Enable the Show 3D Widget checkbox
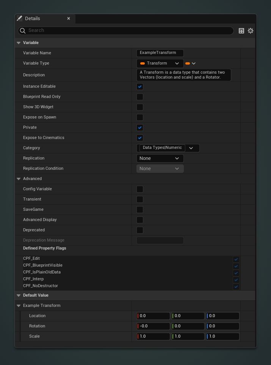Screen dimensions: 271x365 click(x=140, y=107)
